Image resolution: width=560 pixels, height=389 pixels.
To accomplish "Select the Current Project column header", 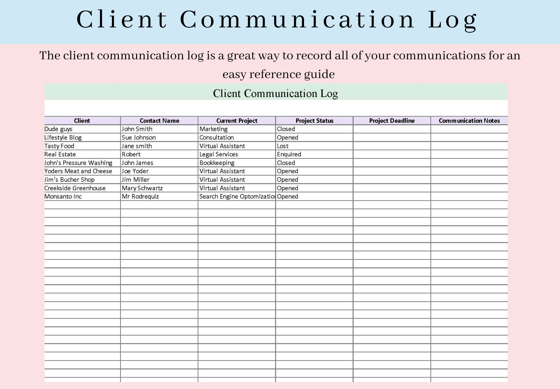I will tap(237, 120).
